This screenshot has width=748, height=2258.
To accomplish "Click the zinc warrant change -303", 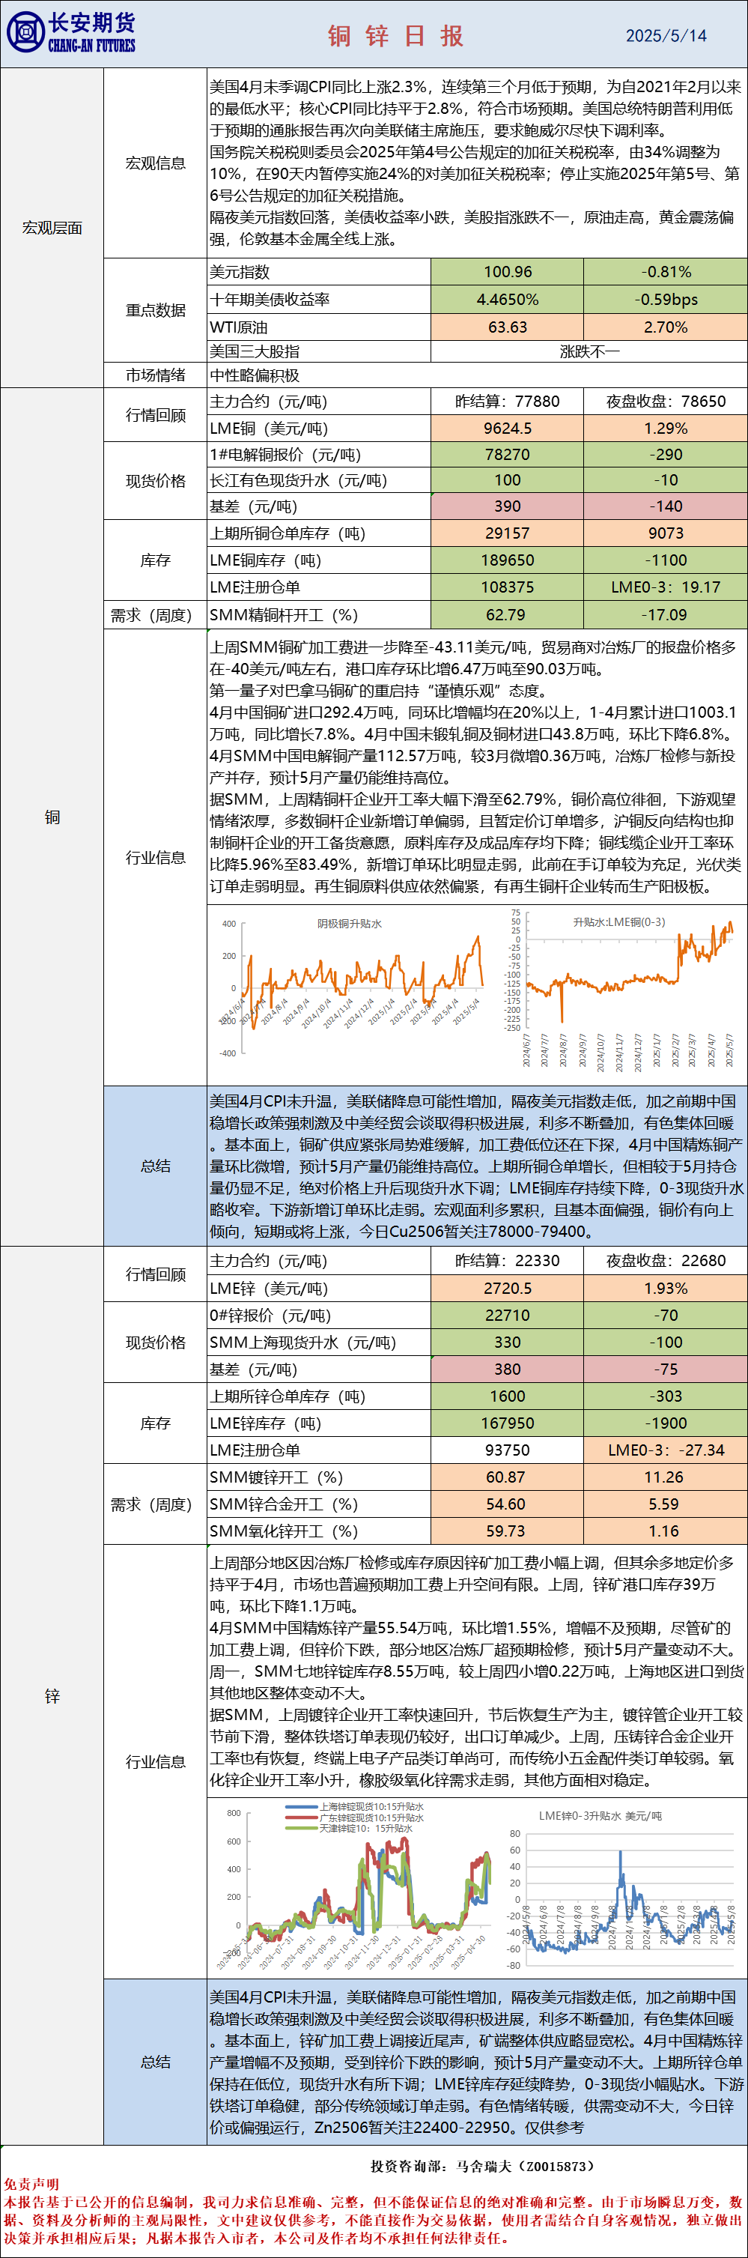I will 666,1396.
